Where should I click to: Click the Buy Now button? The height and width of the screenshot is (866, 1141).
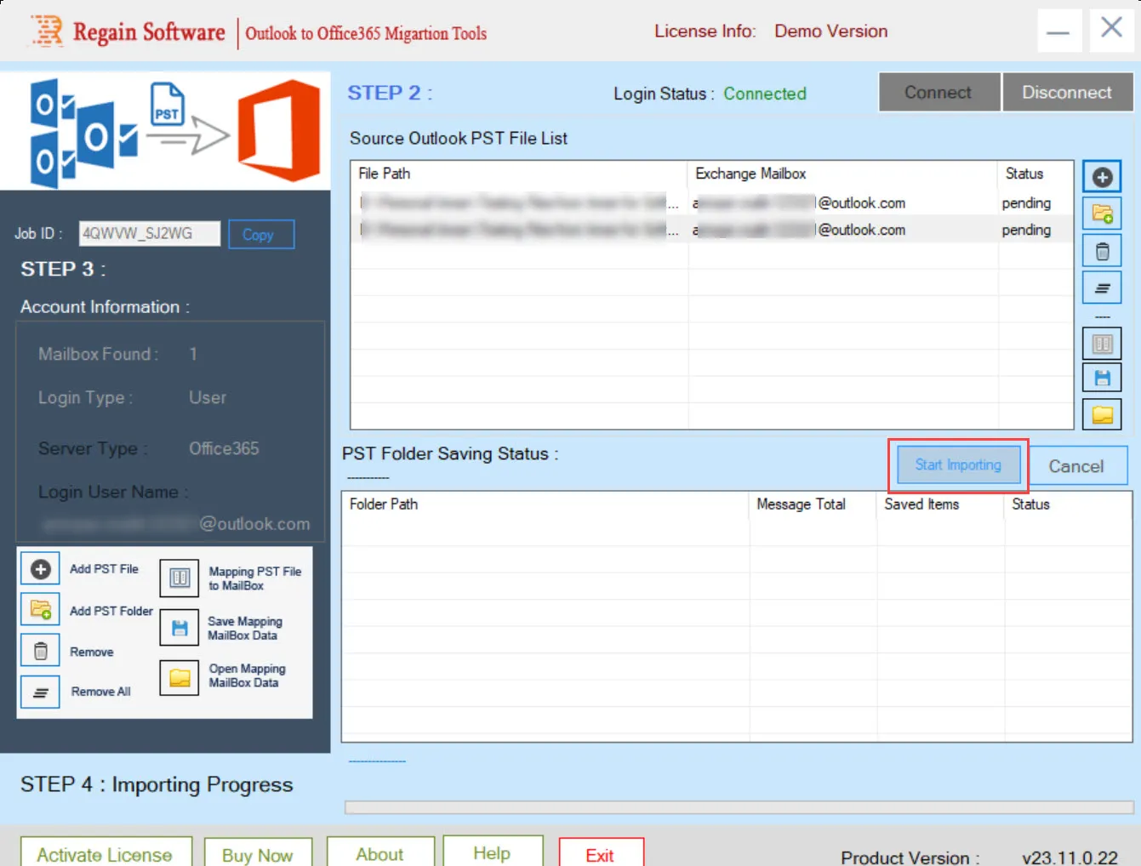pyautogui.click(x=258, y=854)
